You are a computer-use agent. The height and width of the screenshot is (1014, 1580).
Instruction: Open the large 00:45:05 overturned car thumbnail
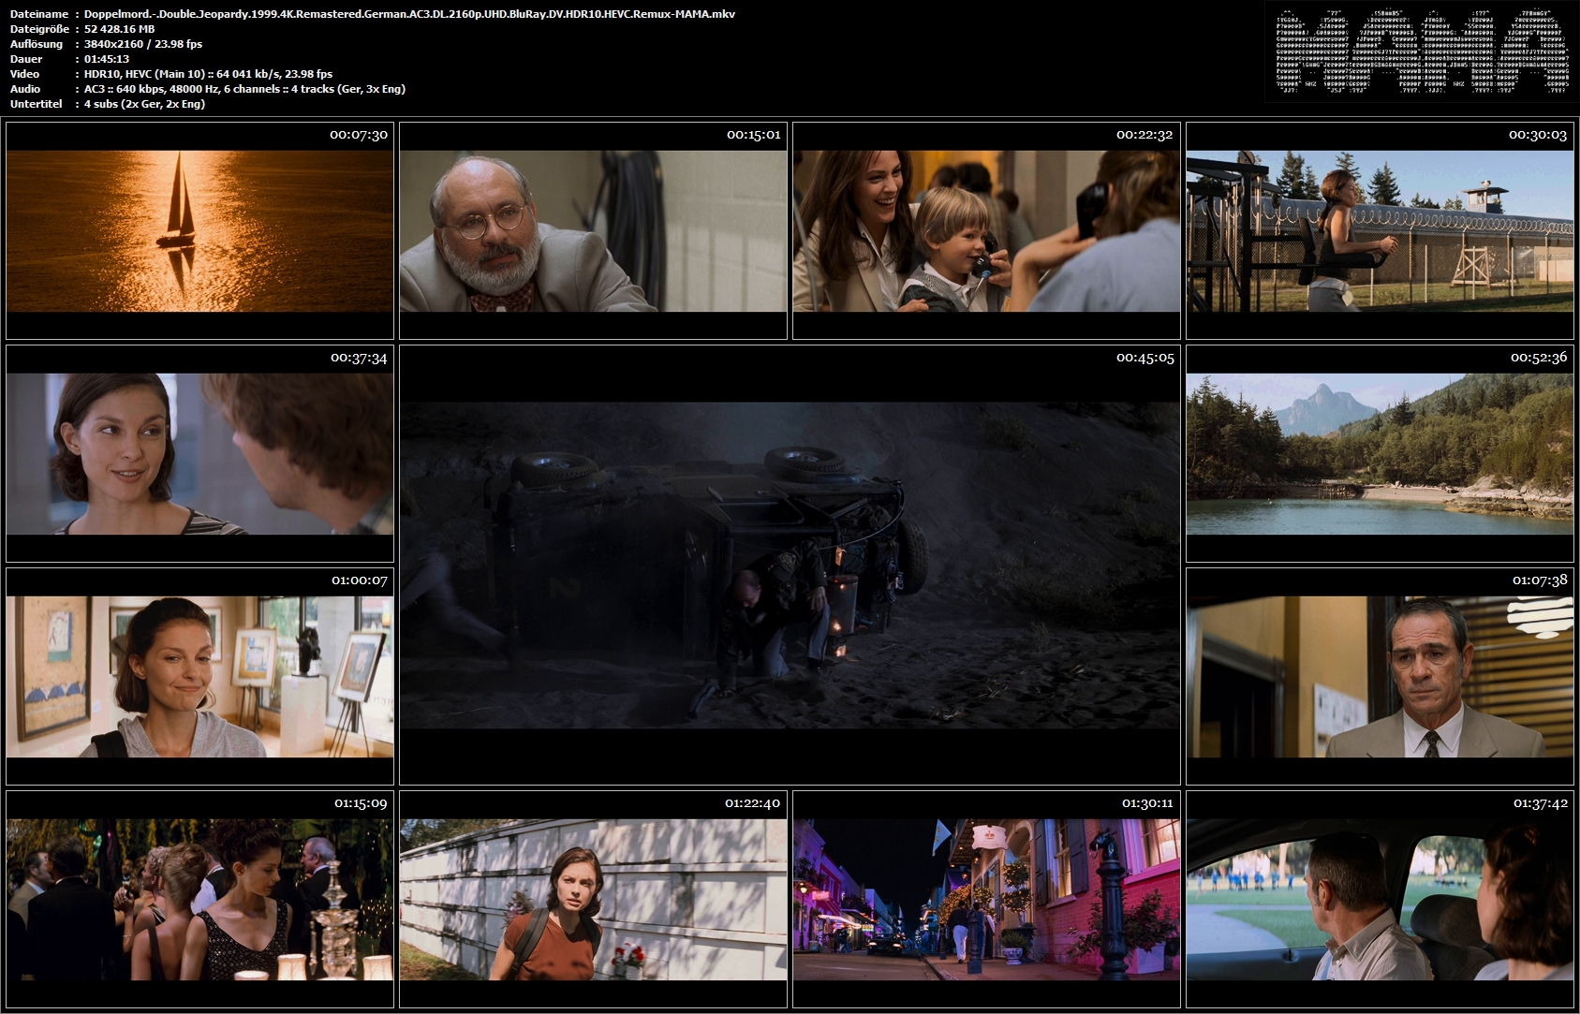(790, 565)
